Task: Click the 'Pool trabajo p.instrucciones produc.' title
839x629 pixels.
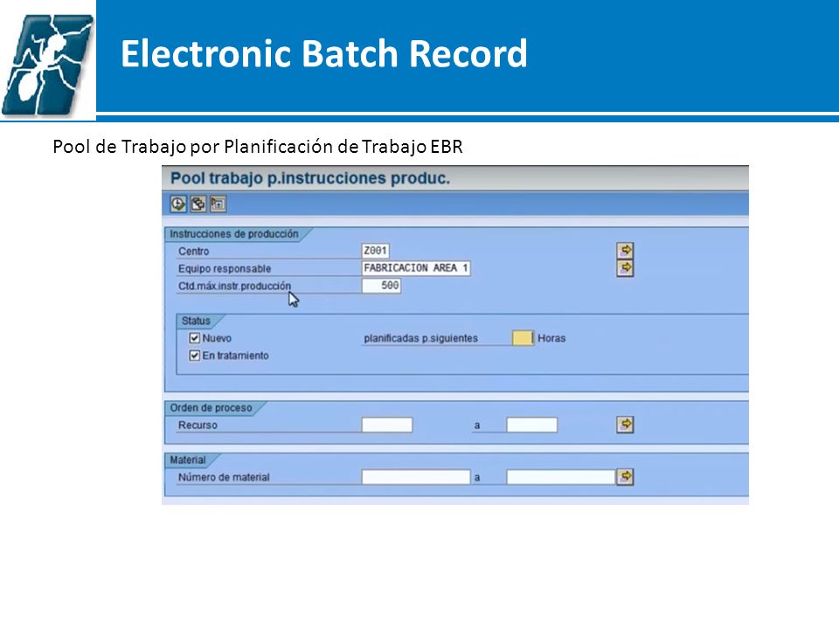Action: [x=310, y=178]
